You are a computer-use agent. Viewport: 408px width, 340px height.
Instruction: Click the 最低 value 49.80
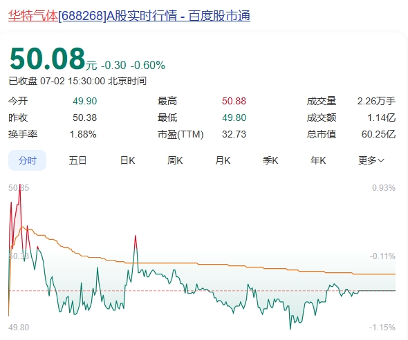[x=234, y=117]
